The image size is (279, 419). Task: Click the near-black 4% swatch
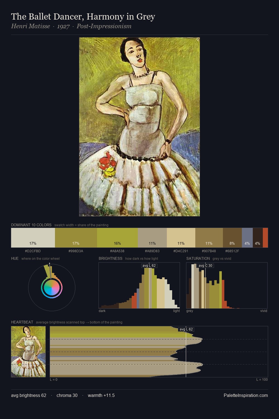258,238
